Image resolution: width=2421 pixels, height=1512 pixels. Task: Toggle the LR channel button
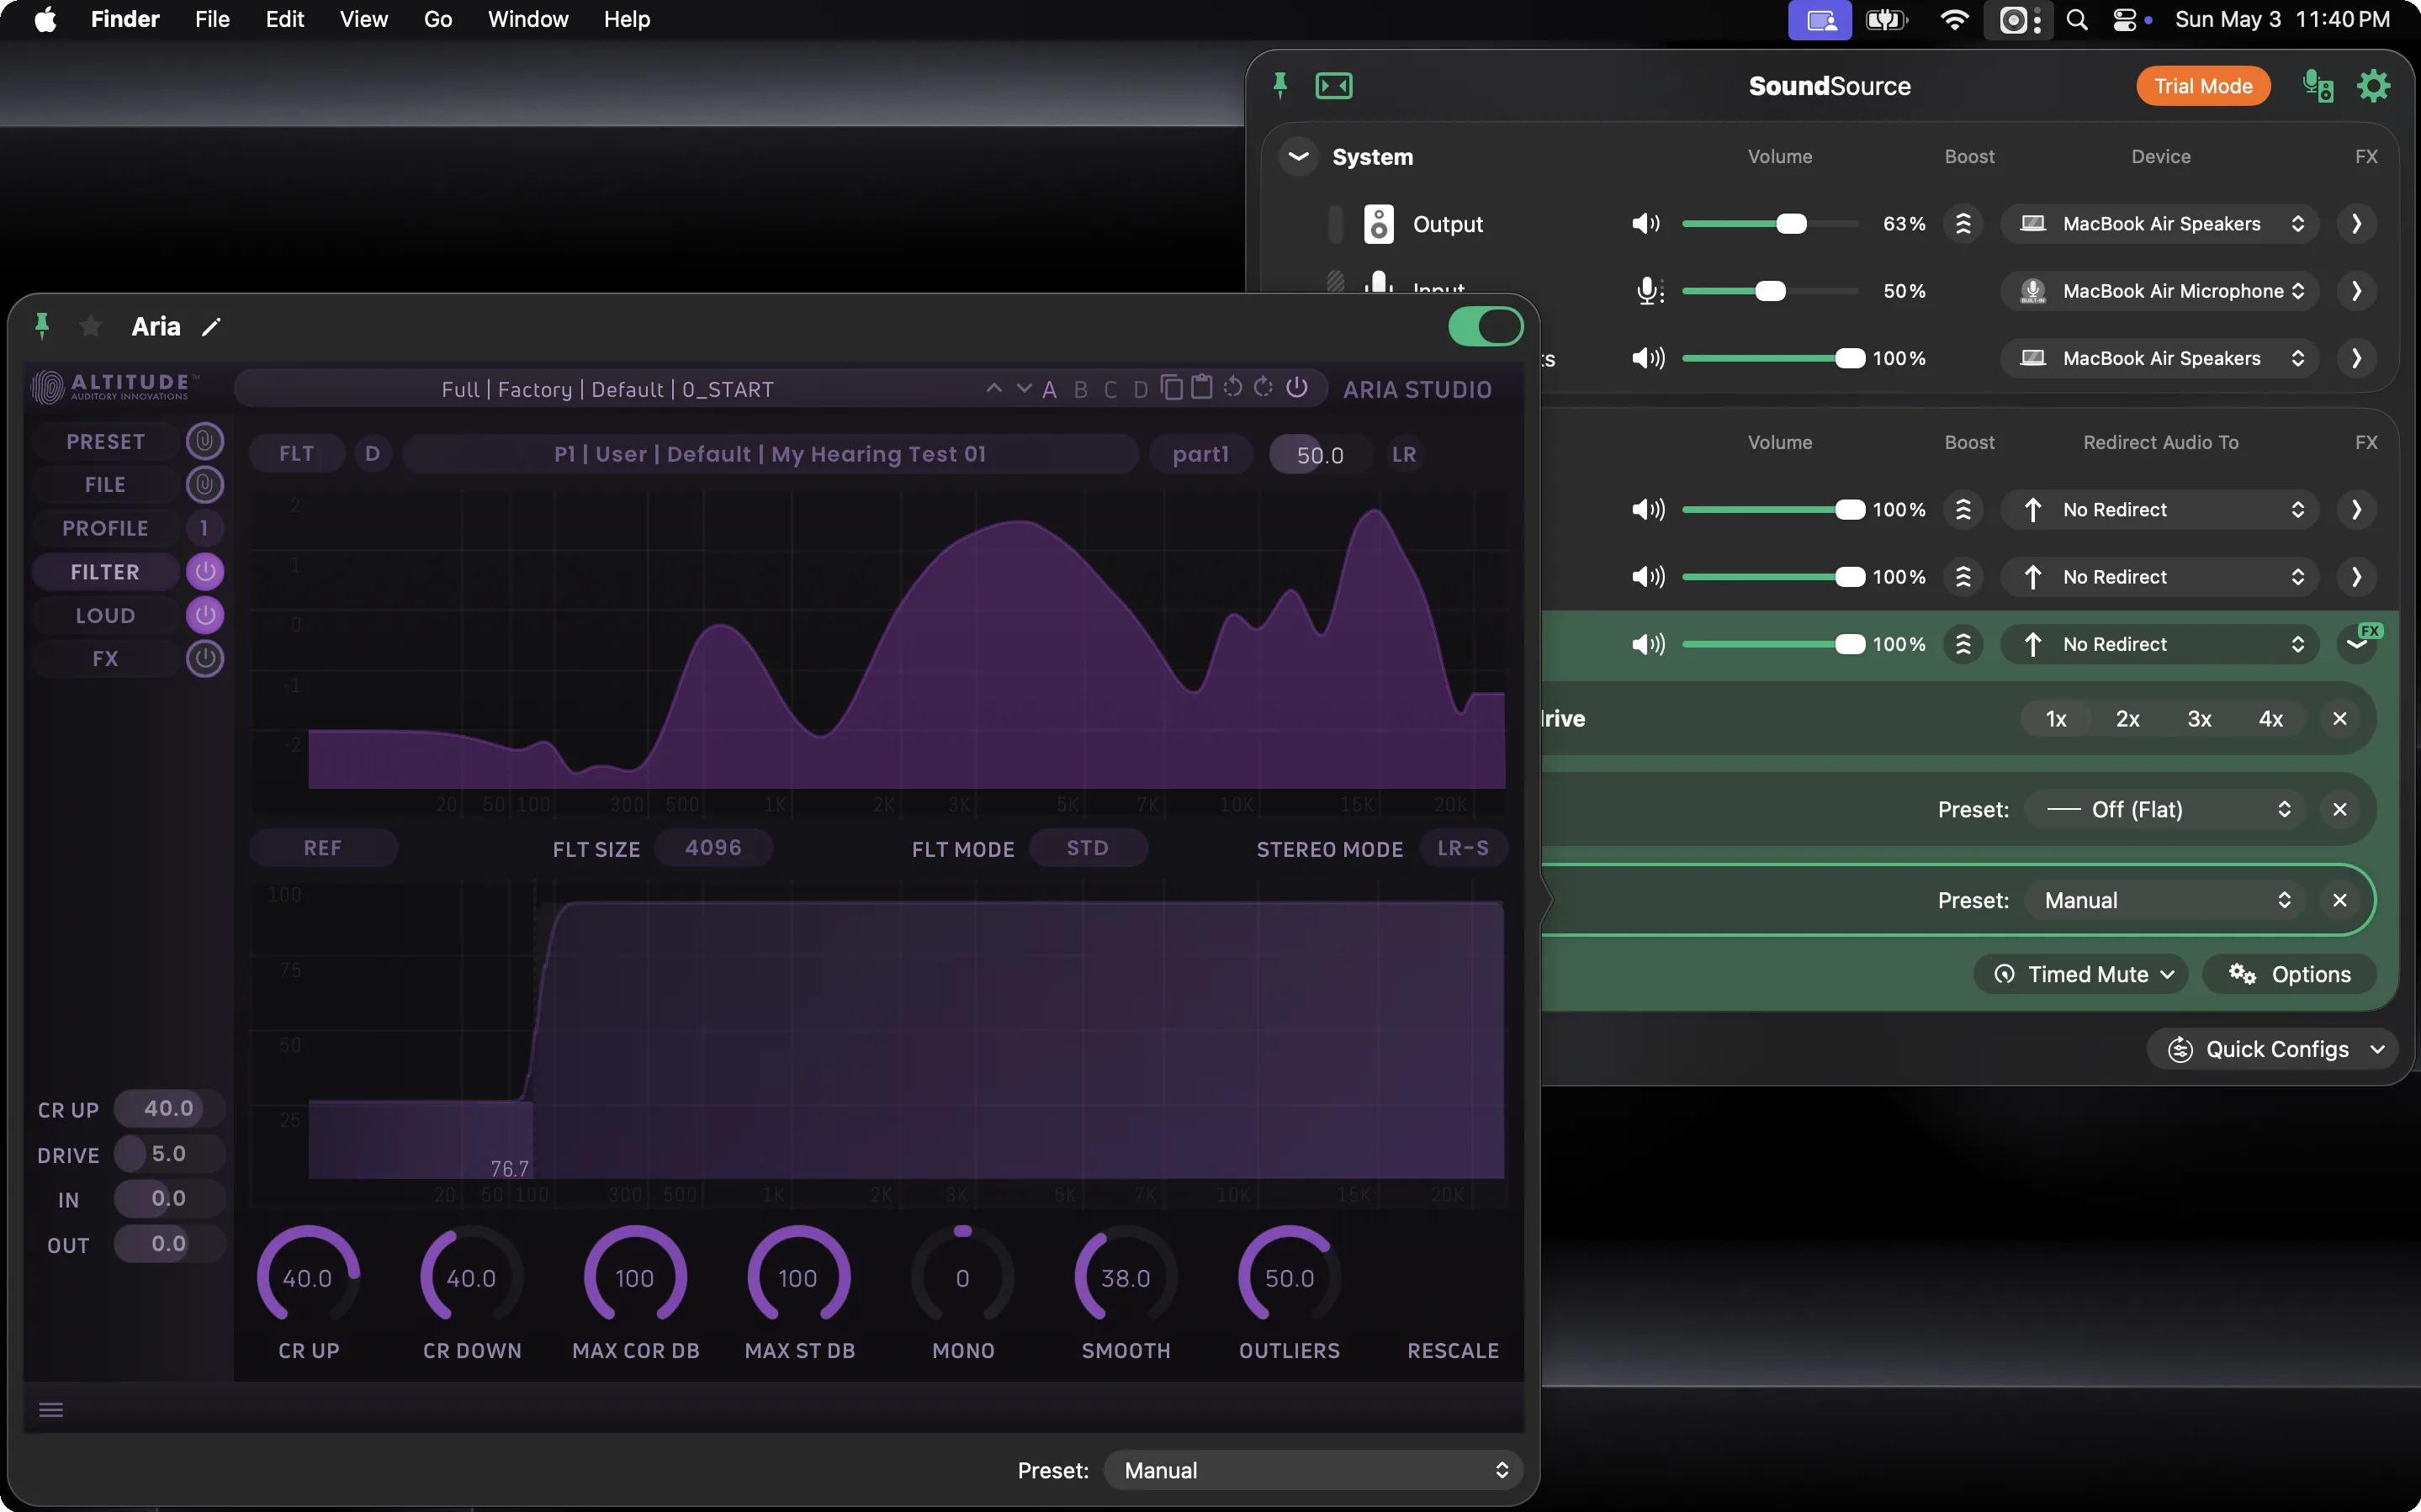pos(1404,454)
